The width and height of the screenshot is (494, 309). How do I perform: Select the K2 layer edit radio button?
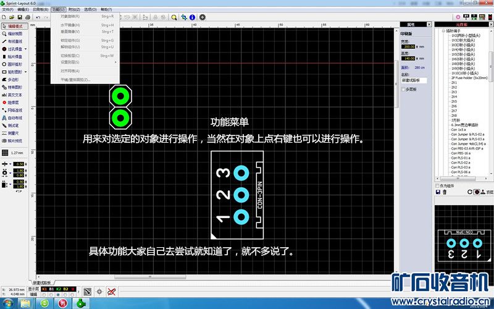(x=58, y=295)
